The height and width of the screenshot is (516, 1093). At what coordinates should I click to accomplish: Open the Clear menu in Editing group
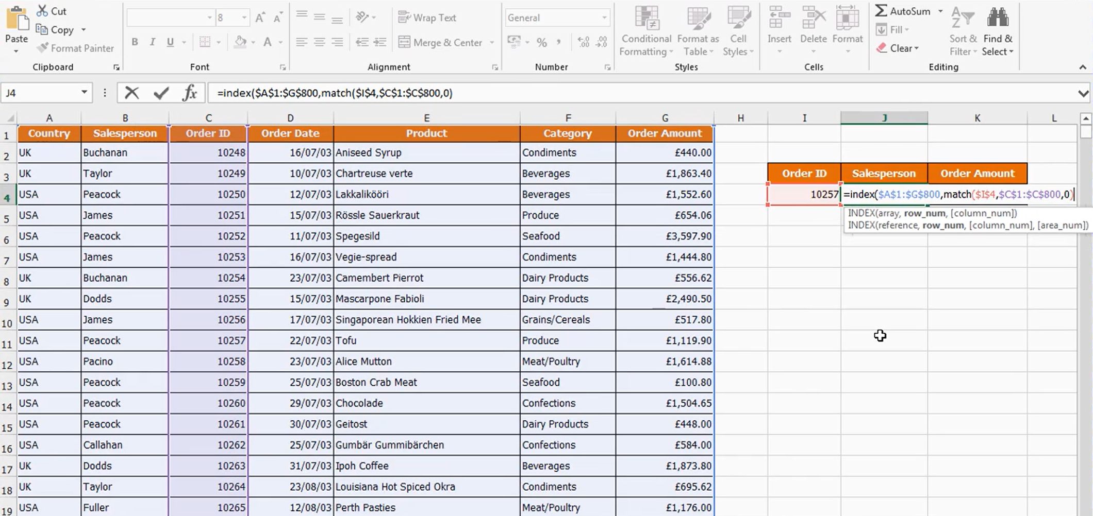point(897,48)
